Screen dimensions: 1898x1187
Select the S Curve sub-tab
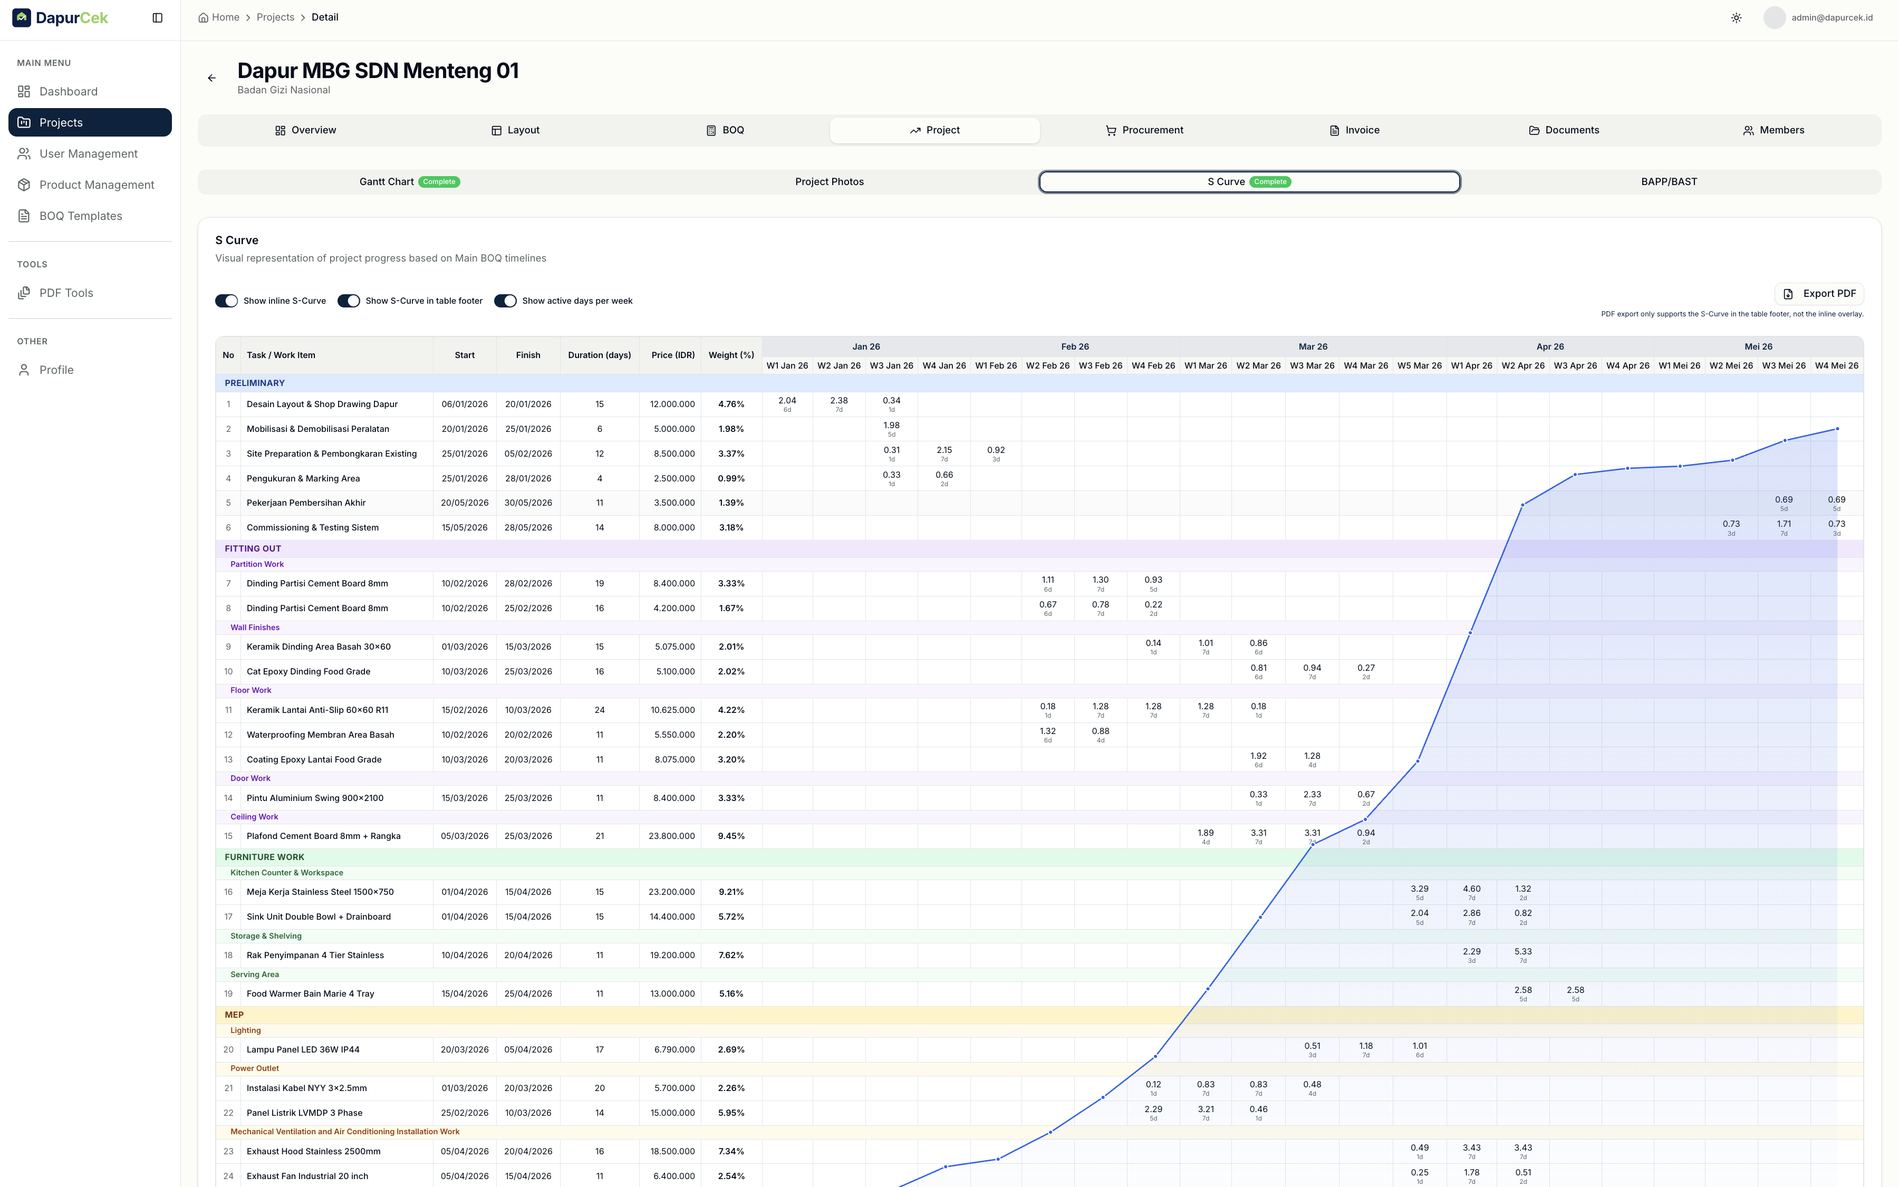click(1249, 181)
